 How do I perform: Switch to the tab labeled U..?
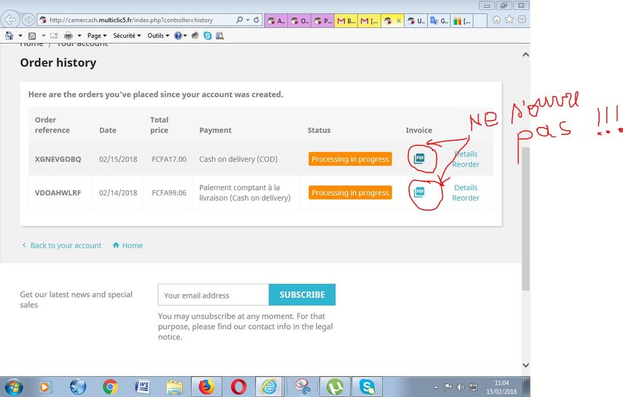(x=416, y=21)
